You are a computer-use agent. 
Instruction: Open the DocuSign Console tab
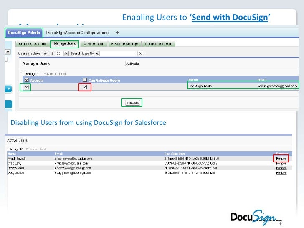159,44
